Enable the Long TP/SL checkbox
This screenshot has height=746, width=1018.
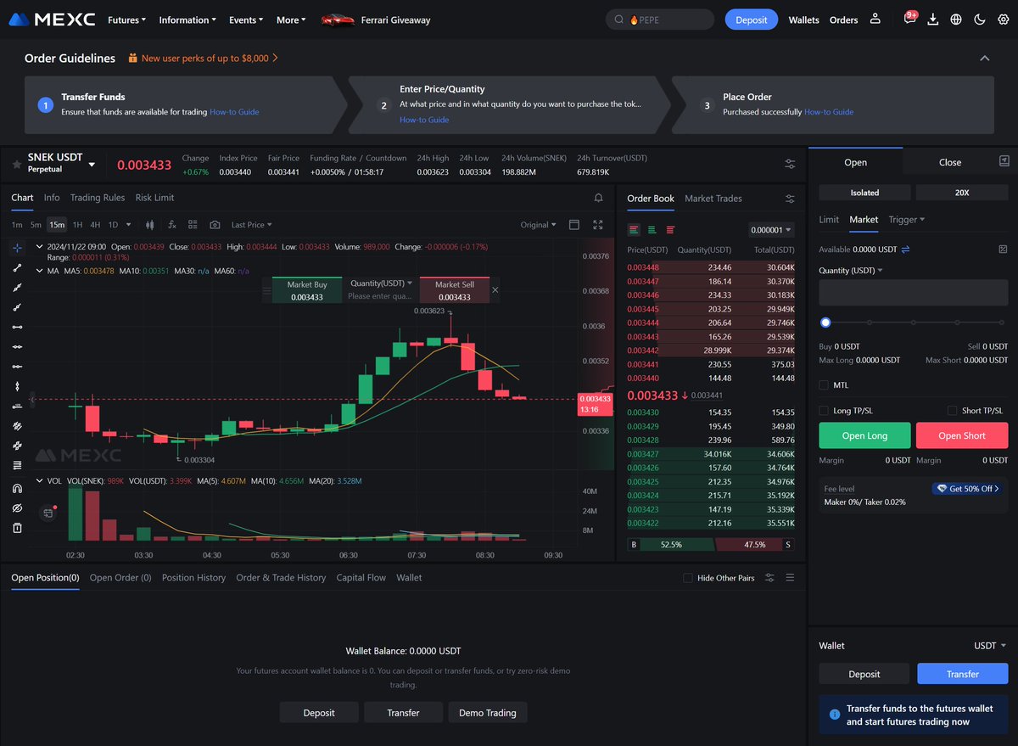tap(824, 411)
